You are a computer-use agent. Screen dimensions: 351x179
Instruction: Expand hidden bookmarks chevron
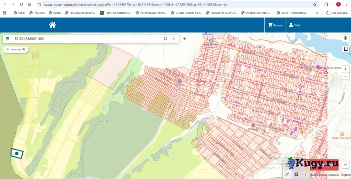point(317,13)
